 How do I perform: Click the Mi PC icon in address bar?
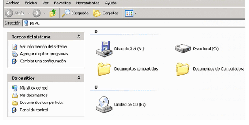[26, 23]
